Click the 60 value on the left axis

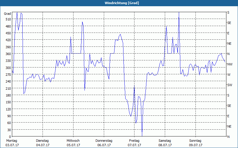point(9,123)
